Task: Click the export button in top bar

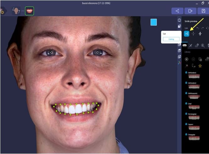Action: pyautogui.click(x=190, y=11)
